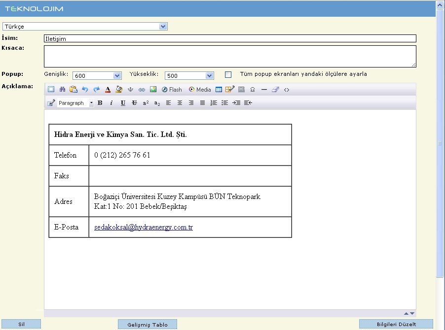The width and height of the screenshot is (445, 330).
Task: Click the company name header cell
Action: coord(170,134)
